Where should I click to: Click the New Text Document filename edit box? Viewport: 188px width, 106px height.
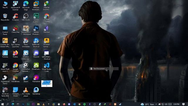(x=47, y=84)
